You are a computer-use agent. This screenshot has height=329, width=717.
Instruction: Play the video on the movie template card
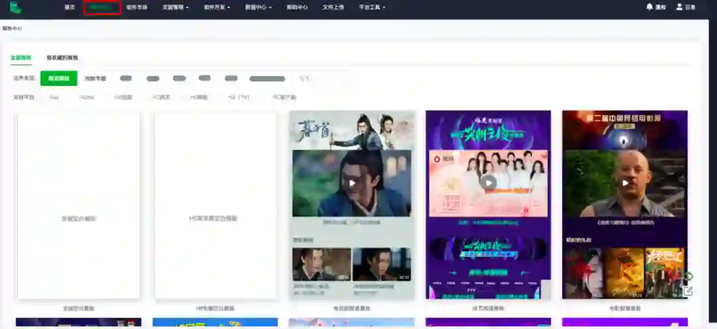625,183
